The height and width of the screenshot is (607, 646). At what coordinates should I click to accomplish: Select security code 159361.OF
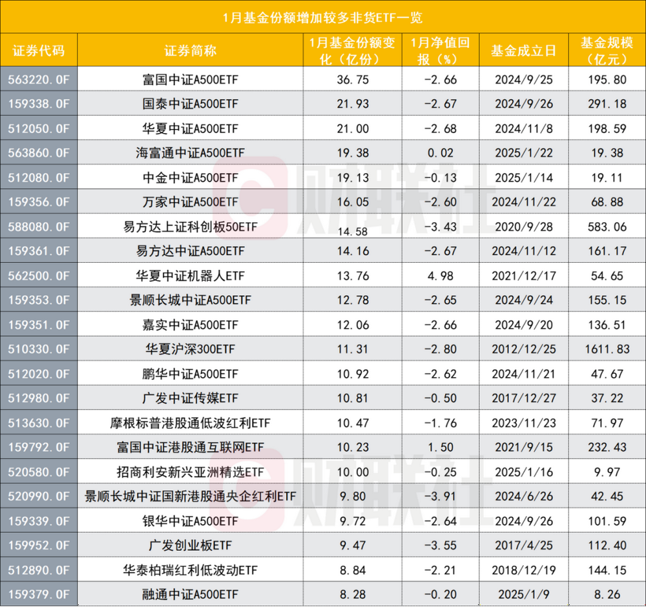[39, 251]
